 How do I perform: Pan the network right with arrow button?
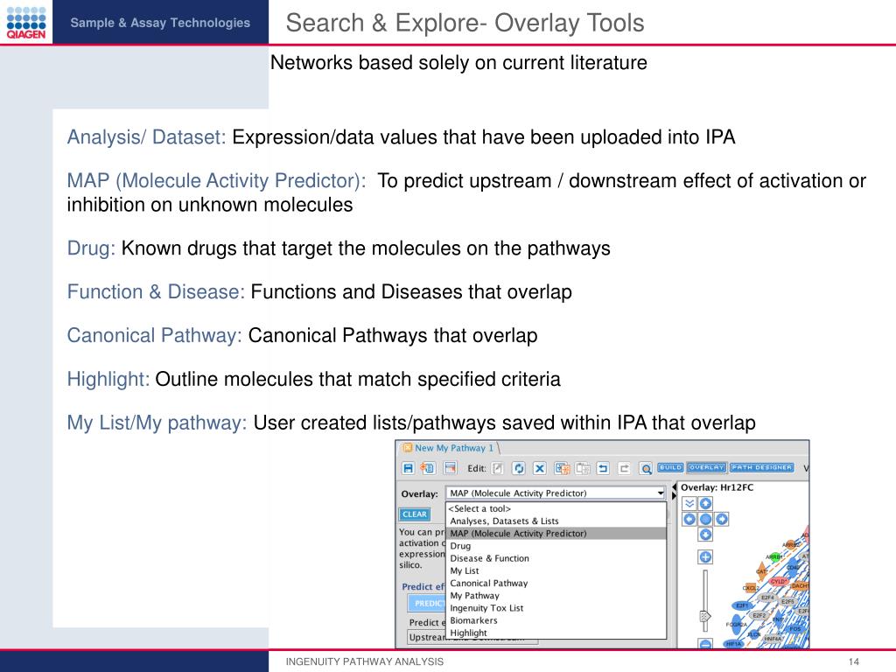722,519
